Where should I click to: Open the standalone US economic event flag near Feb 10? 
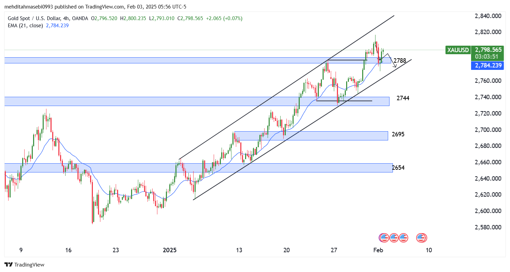tap(422, 238)
